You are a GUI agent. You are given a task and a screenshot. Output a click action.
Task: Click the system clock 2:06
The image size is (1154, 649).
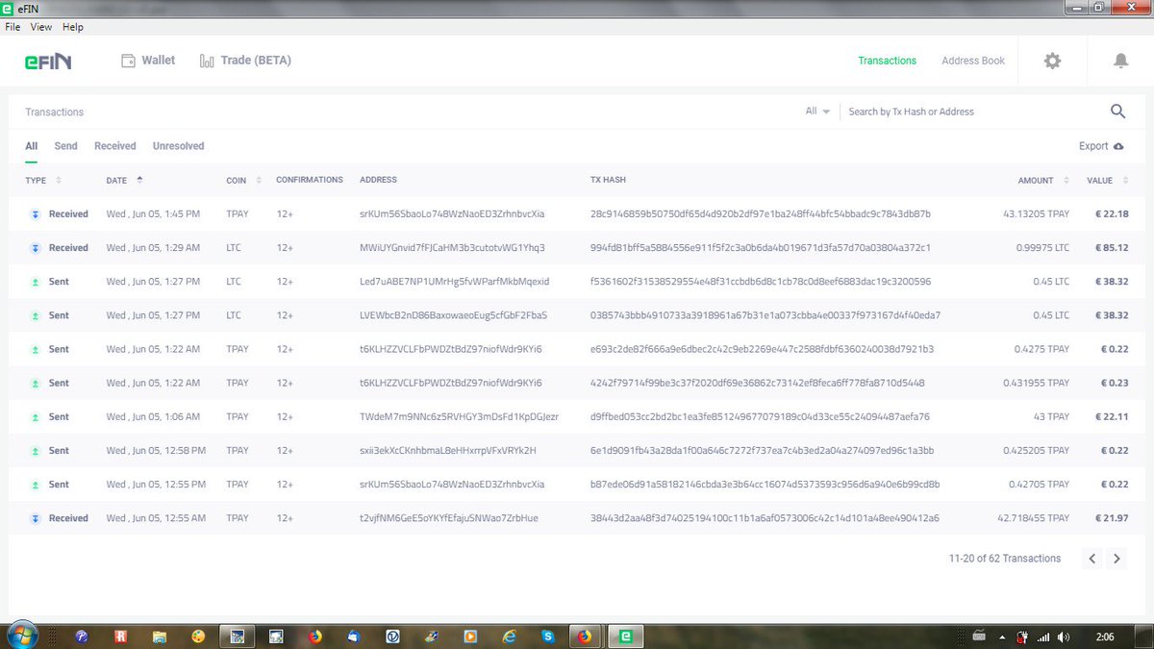(x=1105, y=636)
